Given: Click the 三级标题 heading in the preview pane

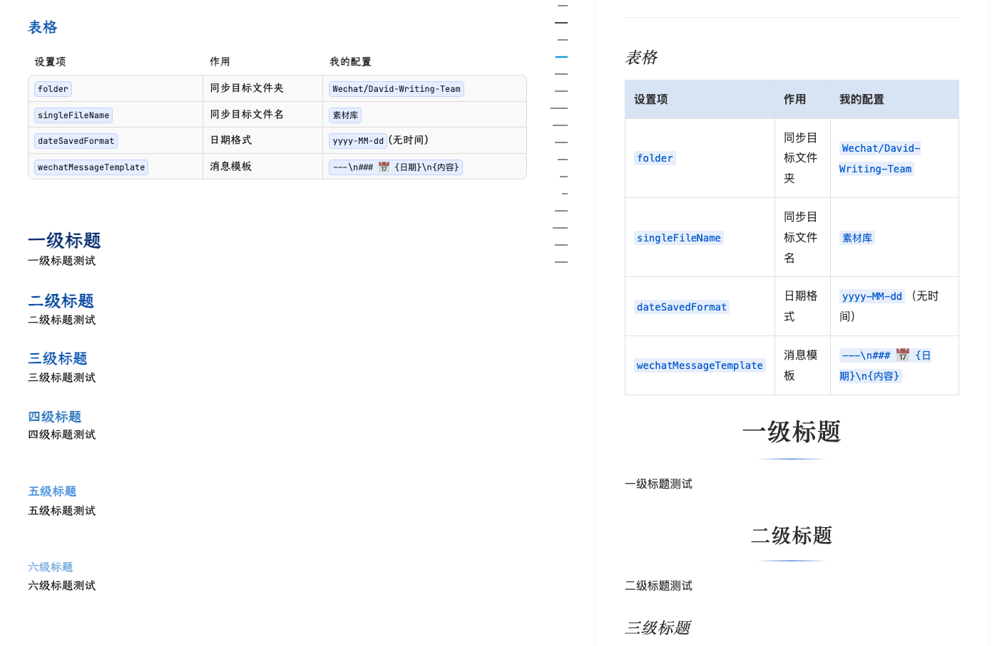Looking at the screenshot, I should coord(657,627).
